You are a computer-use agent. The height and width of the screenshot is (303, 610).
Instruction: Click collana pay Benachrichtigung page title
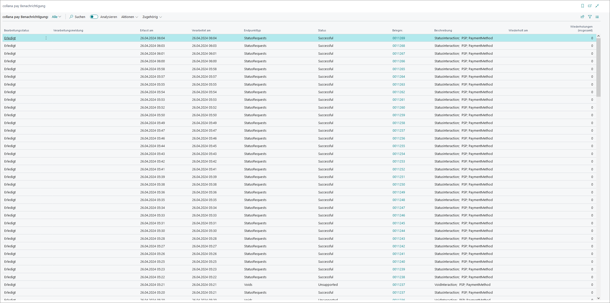[x=24, y=6]
